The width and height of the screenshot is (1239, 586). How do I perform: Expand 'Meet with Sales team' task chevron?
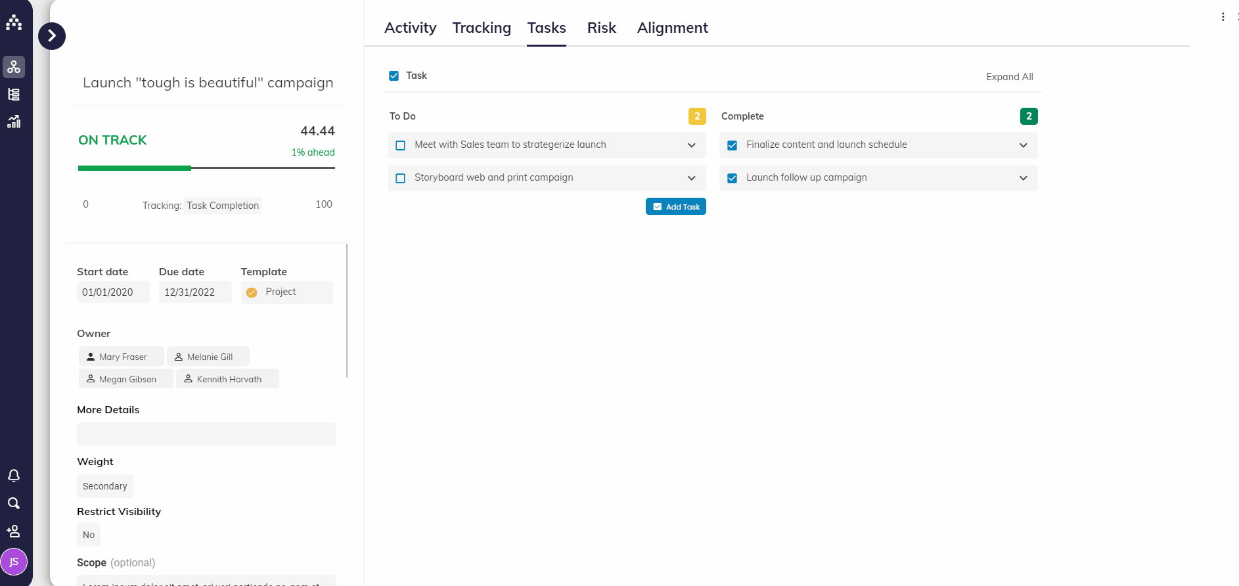(x=691, y=145)
